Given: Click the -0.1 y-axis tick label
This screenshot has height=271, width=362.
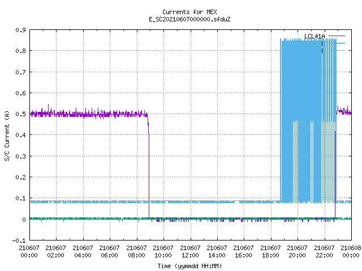Looking at the screenshot, I should click(19, 241).
